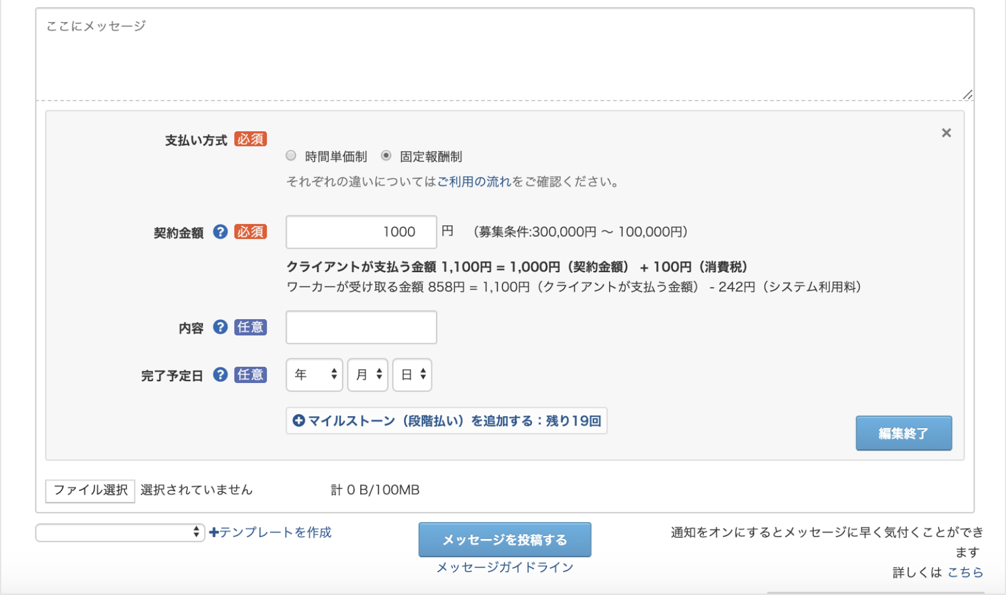
Task: Click help icon beside 内容 label
Action: tap(220, 327)
